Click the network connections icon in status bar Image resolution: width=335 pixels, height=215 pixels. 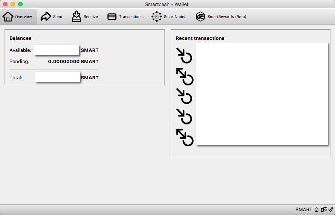click(x=323, y=210)
